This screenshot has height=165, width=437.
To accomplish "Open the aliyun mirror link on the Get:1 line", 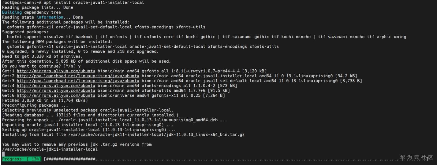I will pos(56,71).
